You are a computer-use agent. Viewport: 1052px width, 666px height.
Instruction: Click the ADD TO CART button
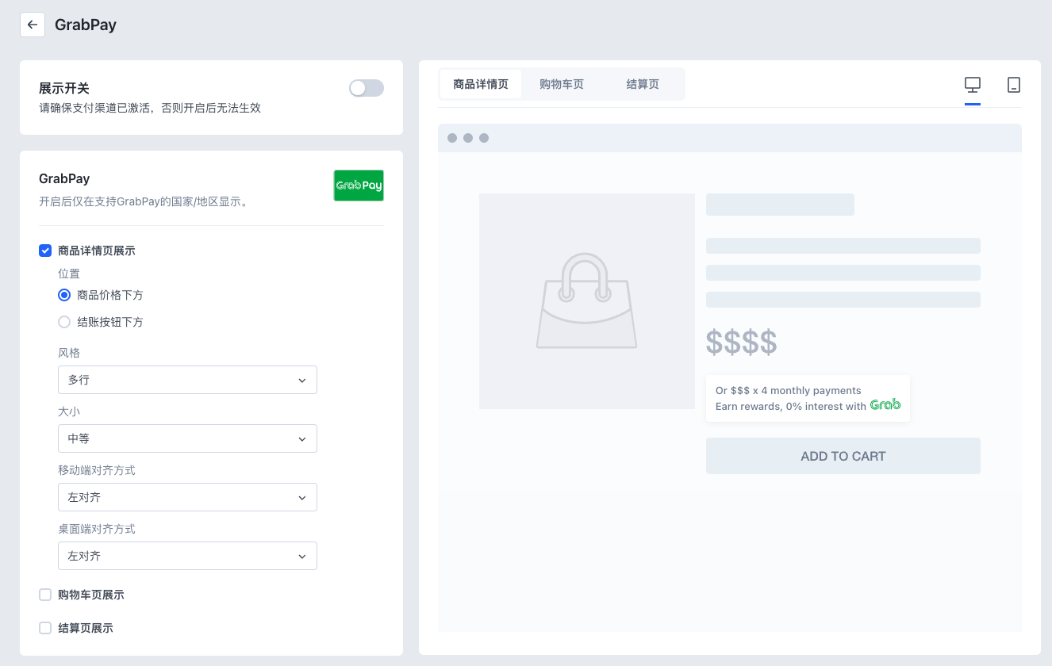(843, 456)
